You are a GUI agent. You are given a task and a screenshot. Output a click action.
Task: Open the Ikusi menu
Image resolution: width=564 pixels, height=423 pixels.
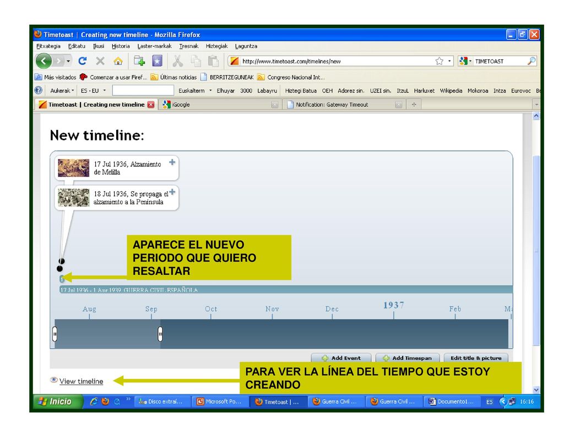pyautogui.click(x=99, y=46)
